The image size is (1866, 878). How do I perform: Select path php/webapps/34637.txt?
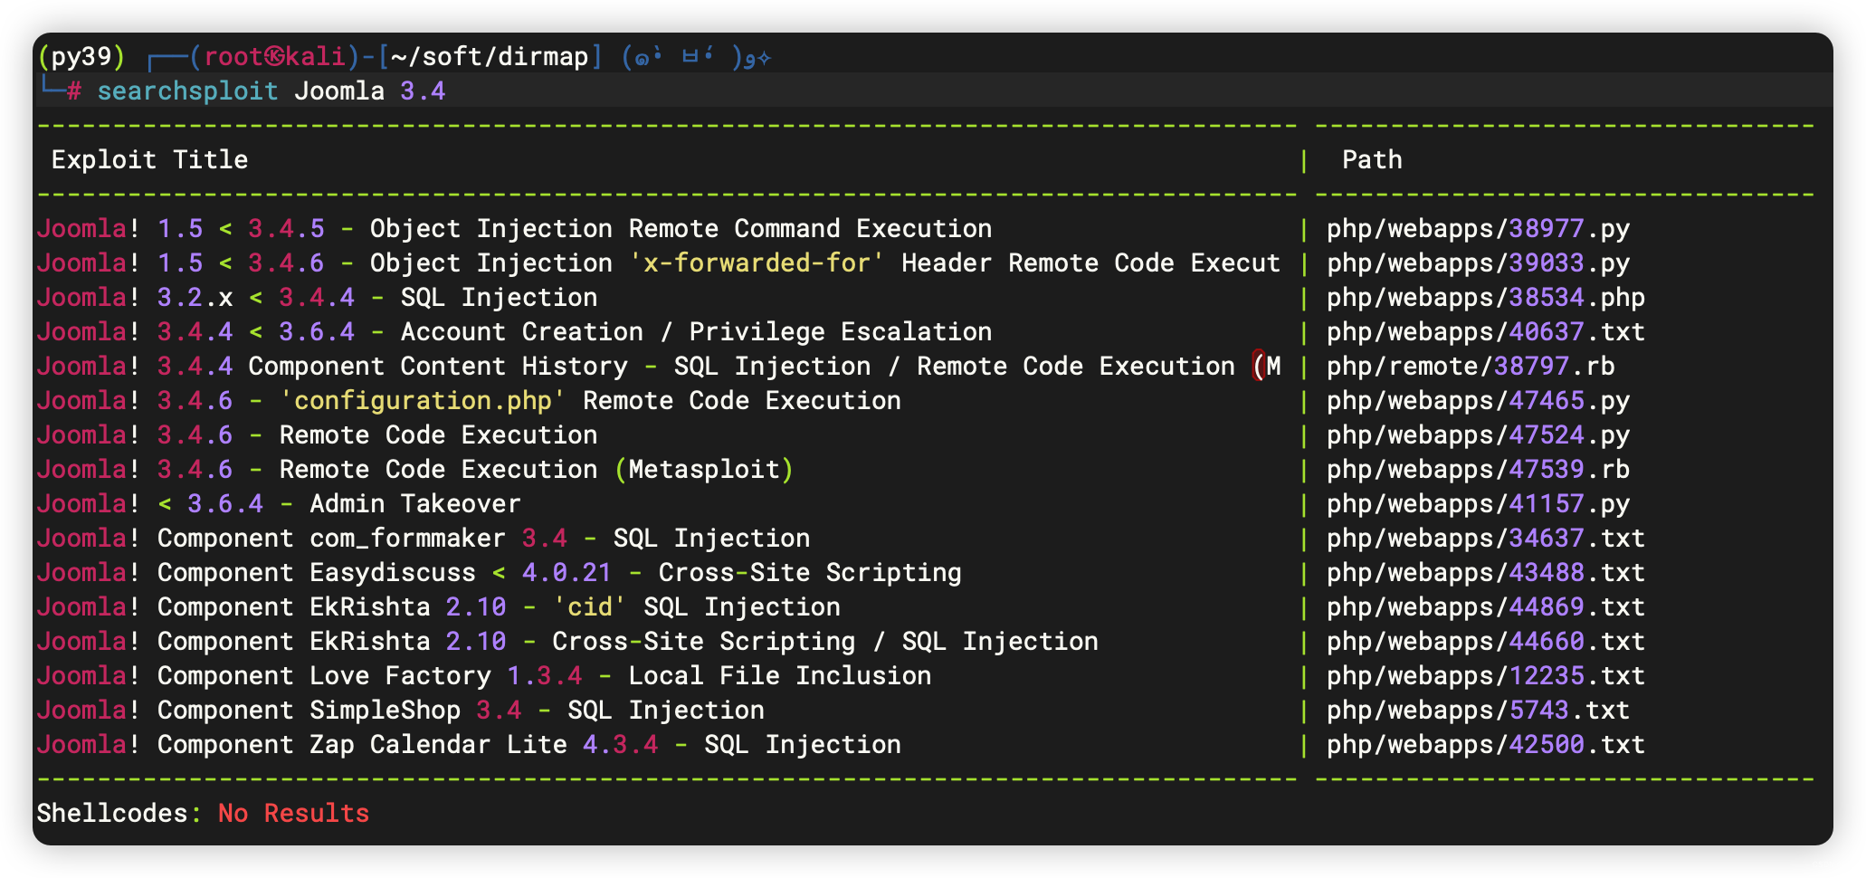tap(1486, 539)
